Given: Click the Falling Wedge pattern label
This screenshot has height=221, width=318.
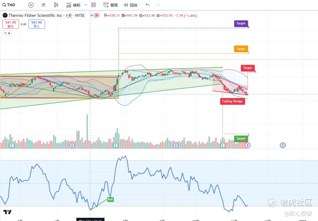Looking at the screenshot, I should 232,101.
